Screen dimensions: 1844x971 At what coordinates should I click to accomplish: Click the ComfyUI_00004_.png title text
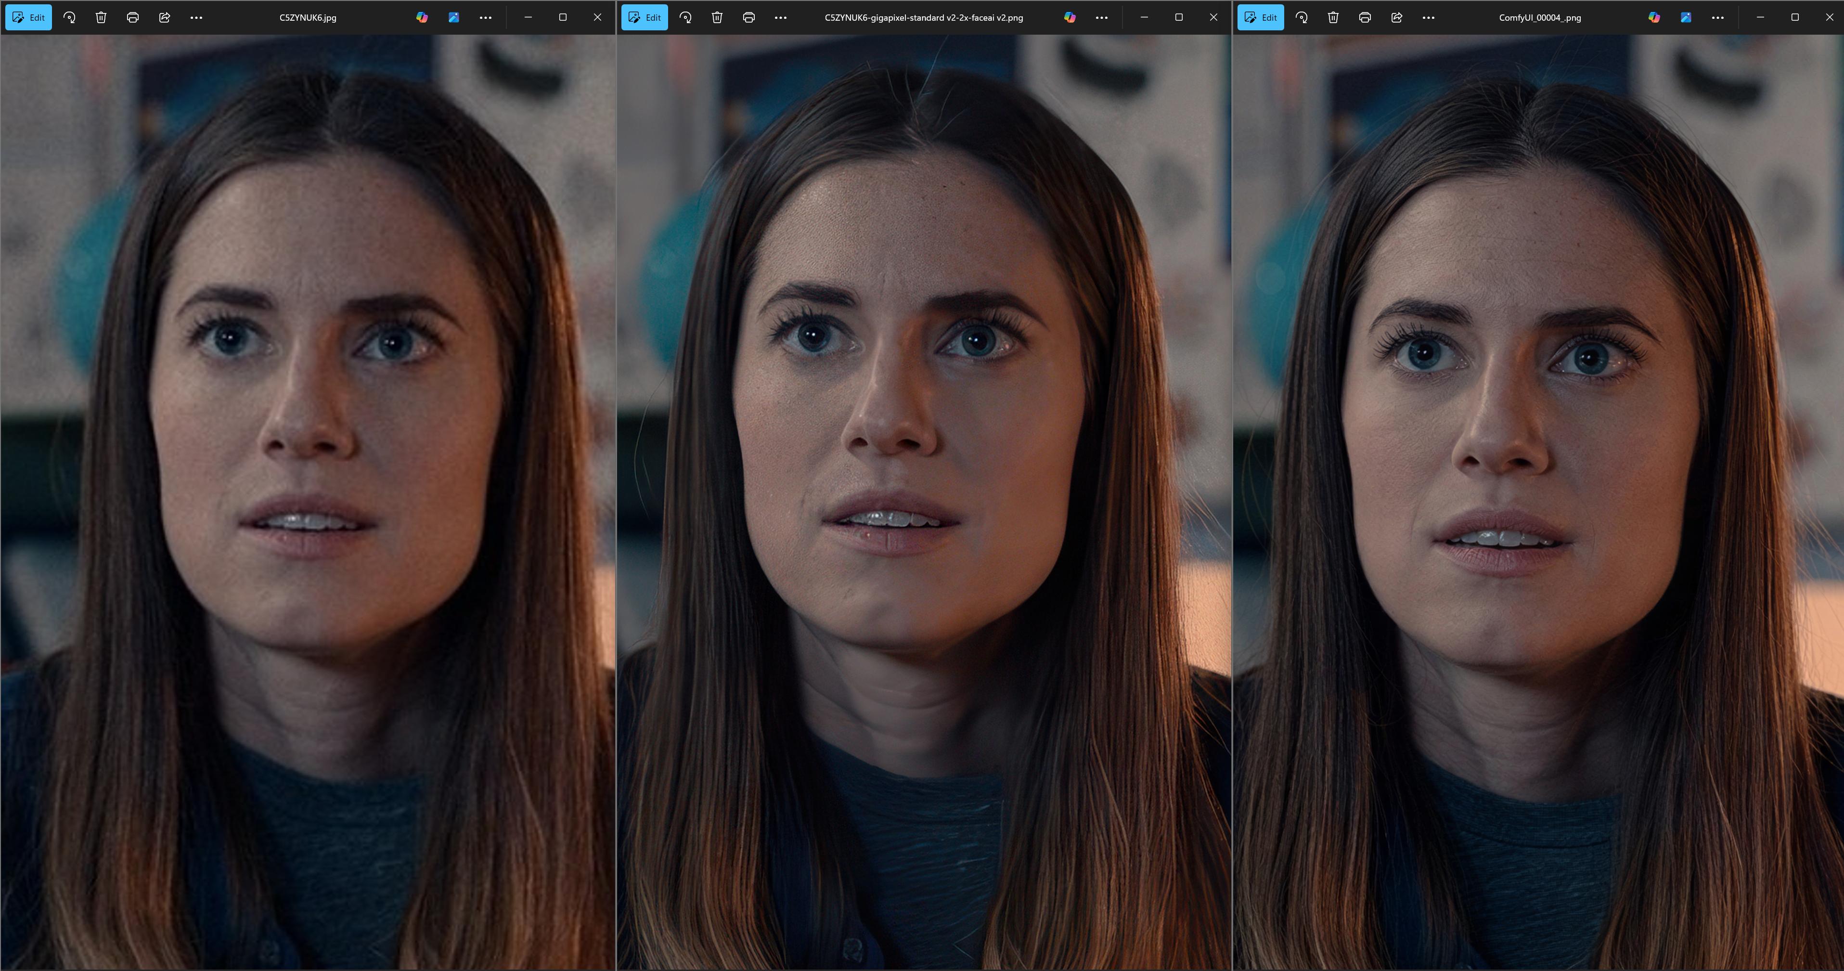[1540, 17]
